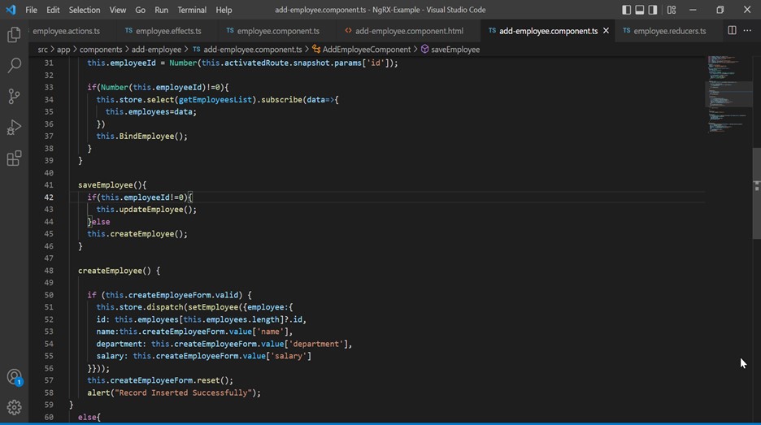The image size is (761, 425).
Task: Click the add-employee folder breadcrumb
Action: pos(156,50)
